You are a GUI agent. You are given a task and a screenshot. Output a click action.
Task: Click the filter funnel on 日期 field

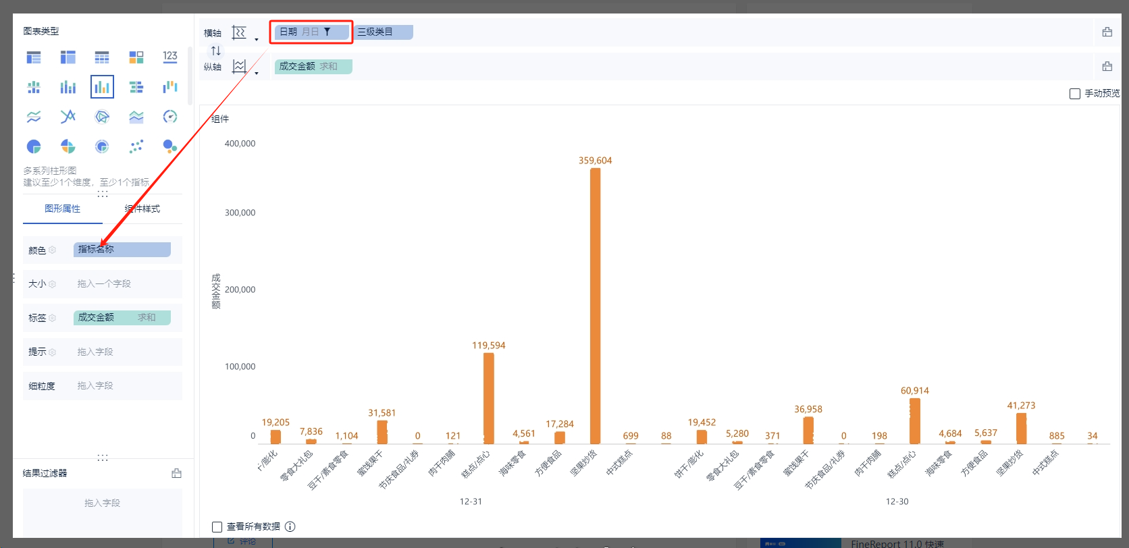[327, 32]
